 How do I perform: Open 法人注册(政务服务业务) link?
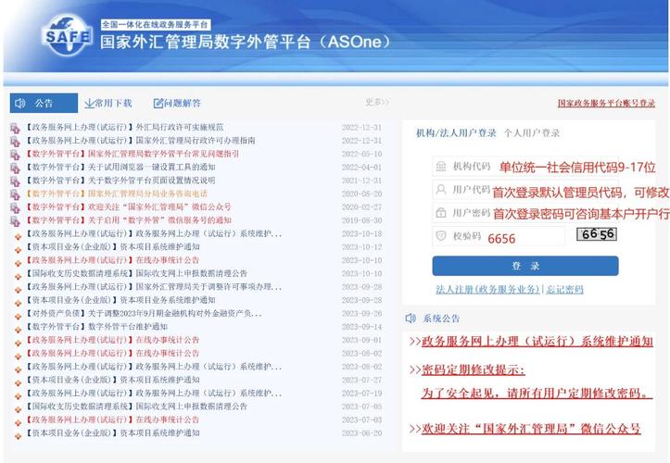pyautogui.click(x=488, y=290)
